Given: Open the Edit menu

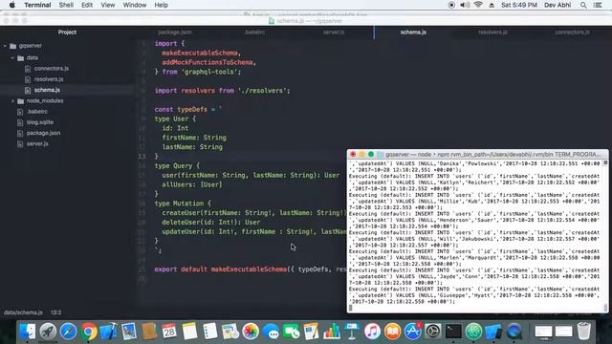Looking at the screenshot, I should pos(87,5).
